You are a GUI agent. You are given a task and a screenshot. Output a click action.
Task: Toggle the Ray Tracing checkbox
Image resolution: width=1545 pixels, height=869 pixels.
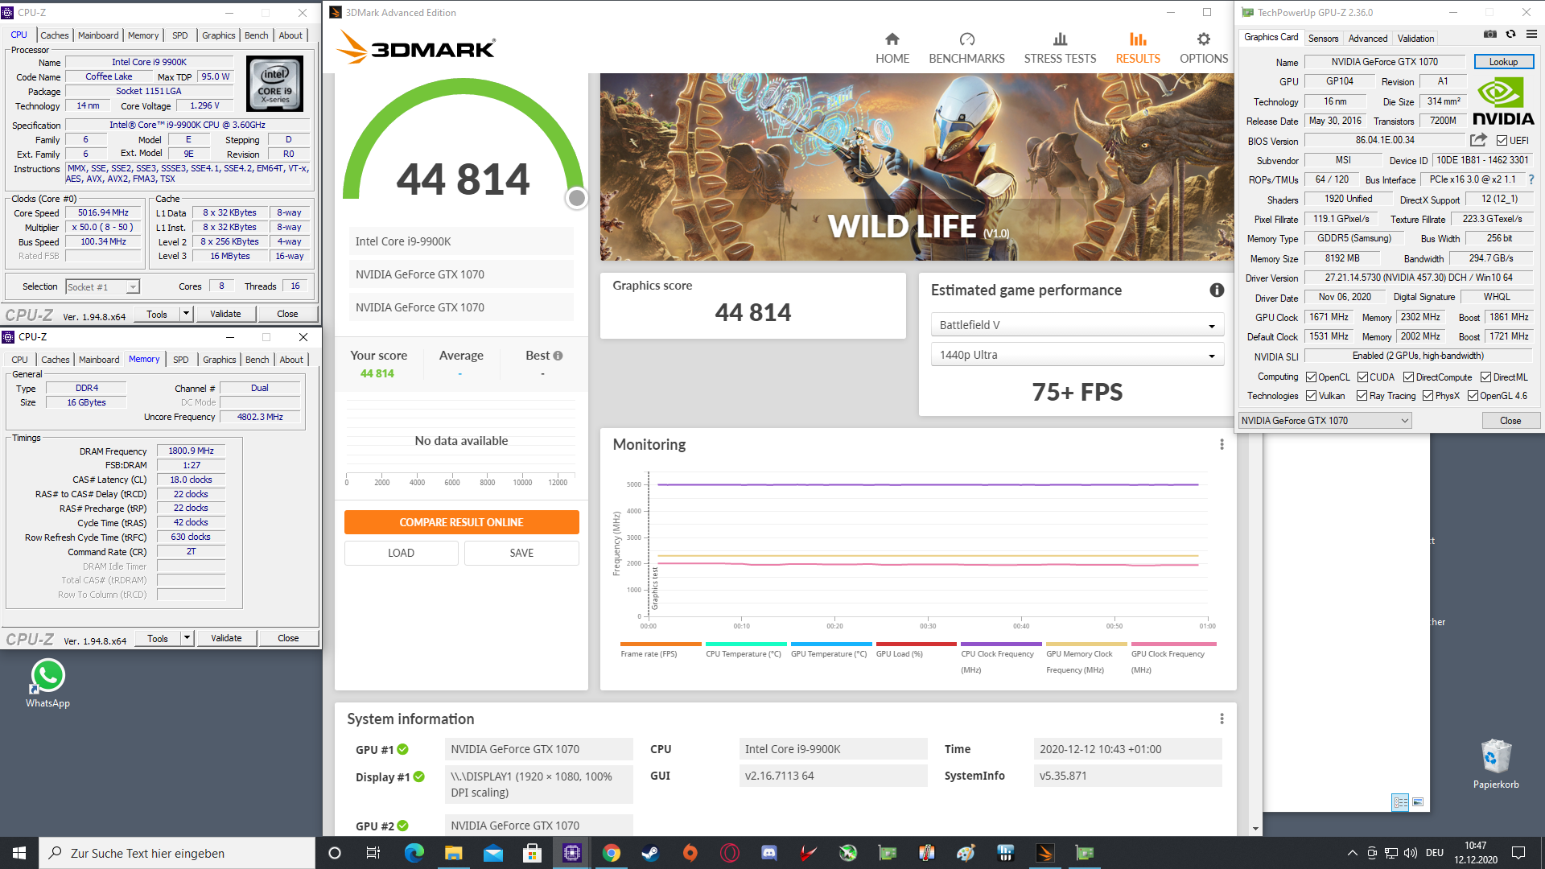point(1362,396)
